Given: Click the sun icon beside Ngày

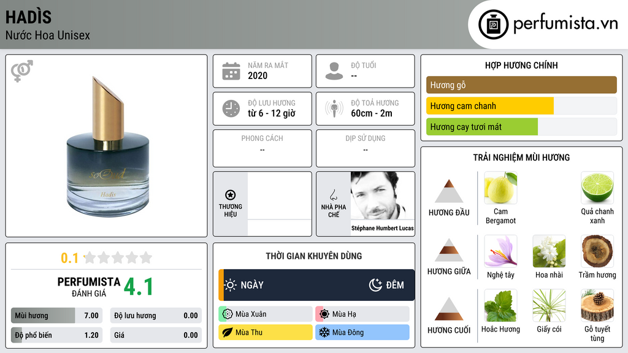Looking at the screenshot, I should click(x=231, y=285).
